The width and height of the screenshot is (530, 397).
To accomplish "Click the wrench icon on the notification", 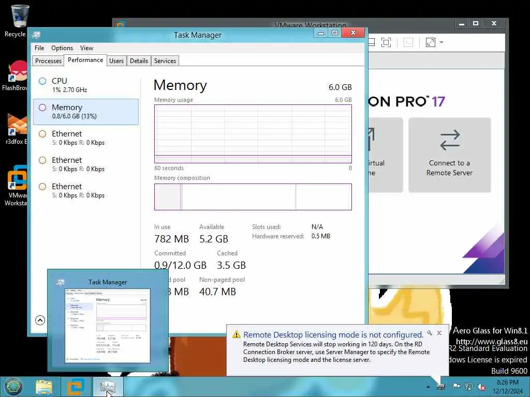I will 430,333.
